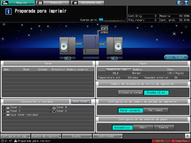Screen dimensions: 191x143
Task: Select Débil paper tension
Action: pyautogui.click(x=143, y=128)
